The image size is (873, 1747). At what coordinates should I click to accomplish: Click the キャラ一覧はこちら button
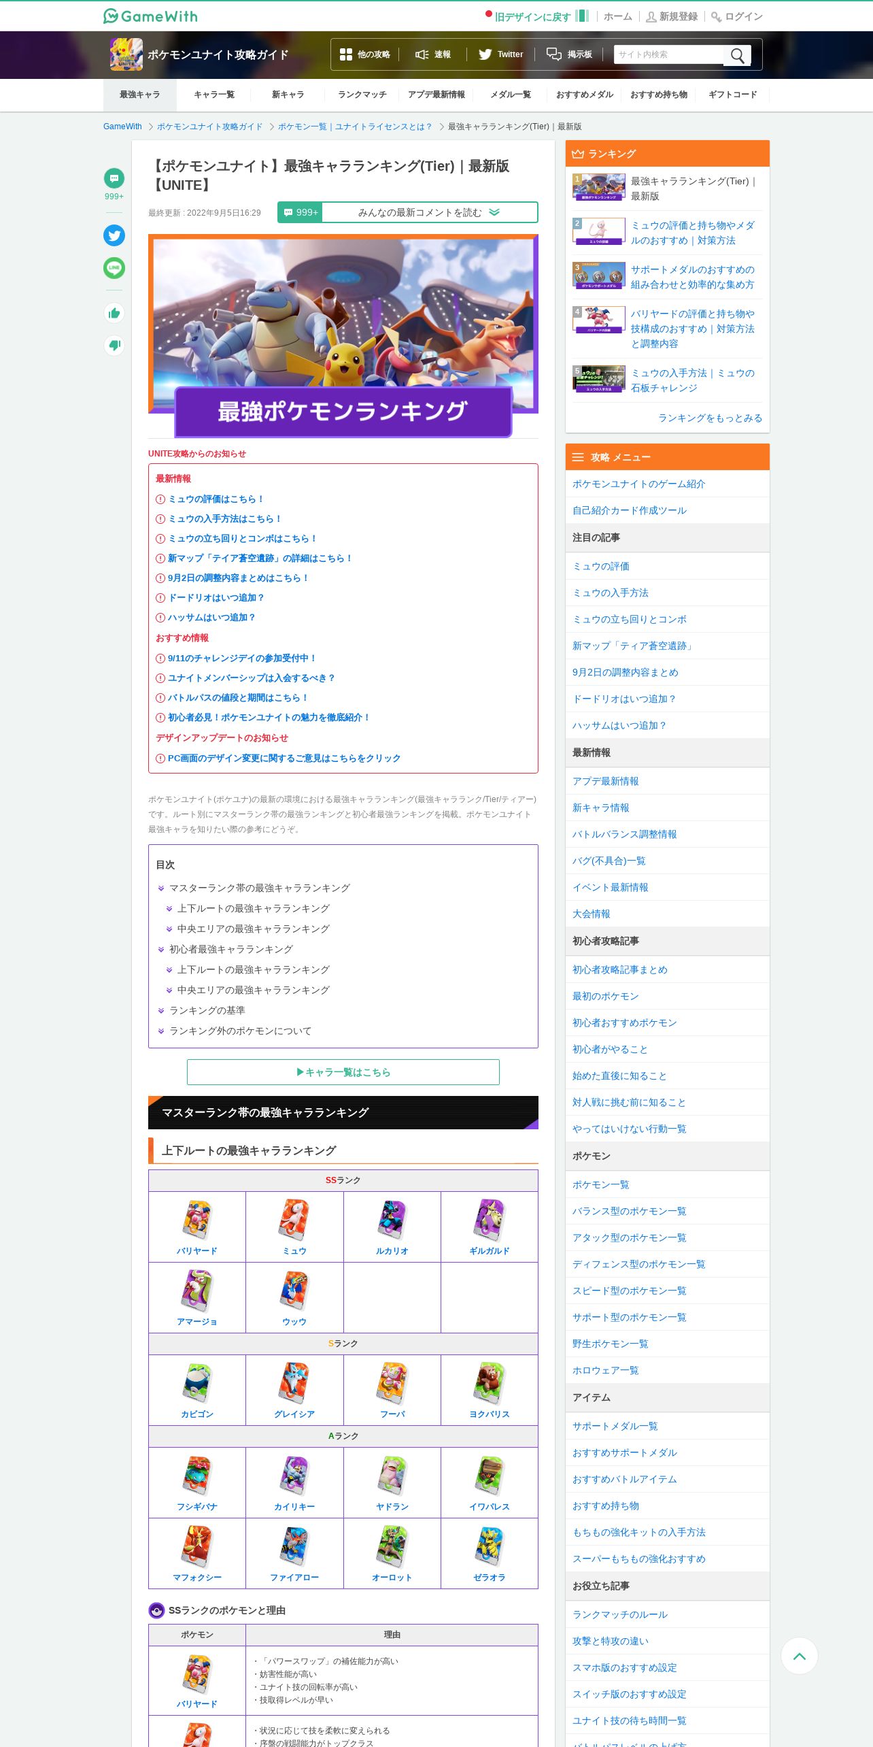pyautogui.click(x=343, y=1072)
